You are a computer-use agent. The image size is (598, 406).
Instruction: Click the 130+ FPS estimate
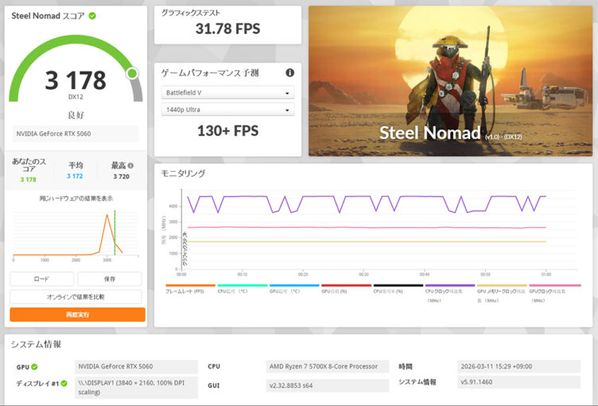click(x=227, y=131)
